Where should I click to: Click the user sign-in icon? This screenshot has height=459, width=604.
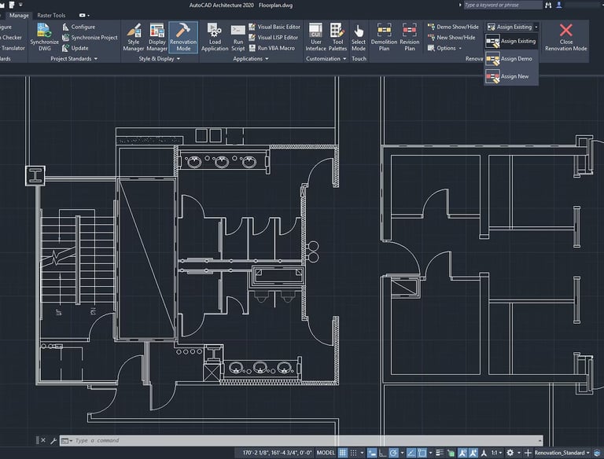(x=559, y=5)
